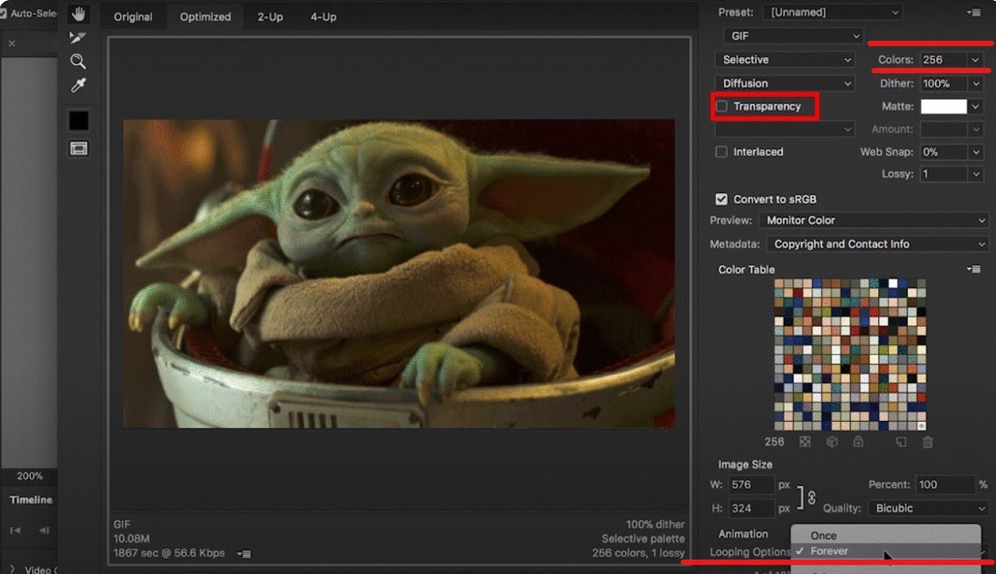
Task: Select the Zoom magnifier tool
Action: coord(79,62)
